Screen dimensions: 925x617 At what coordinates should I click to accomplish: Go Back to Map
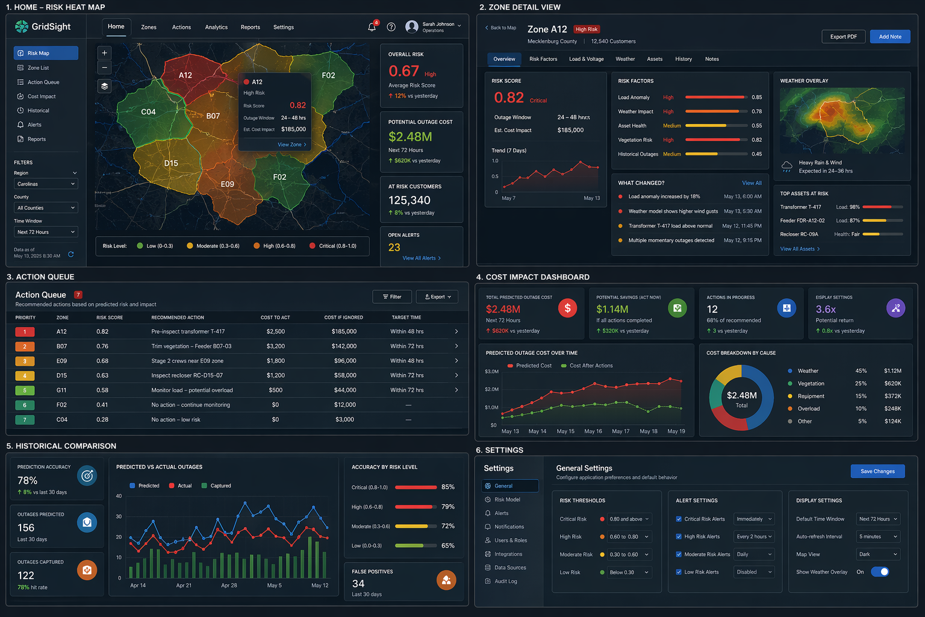tap(501, 28)
